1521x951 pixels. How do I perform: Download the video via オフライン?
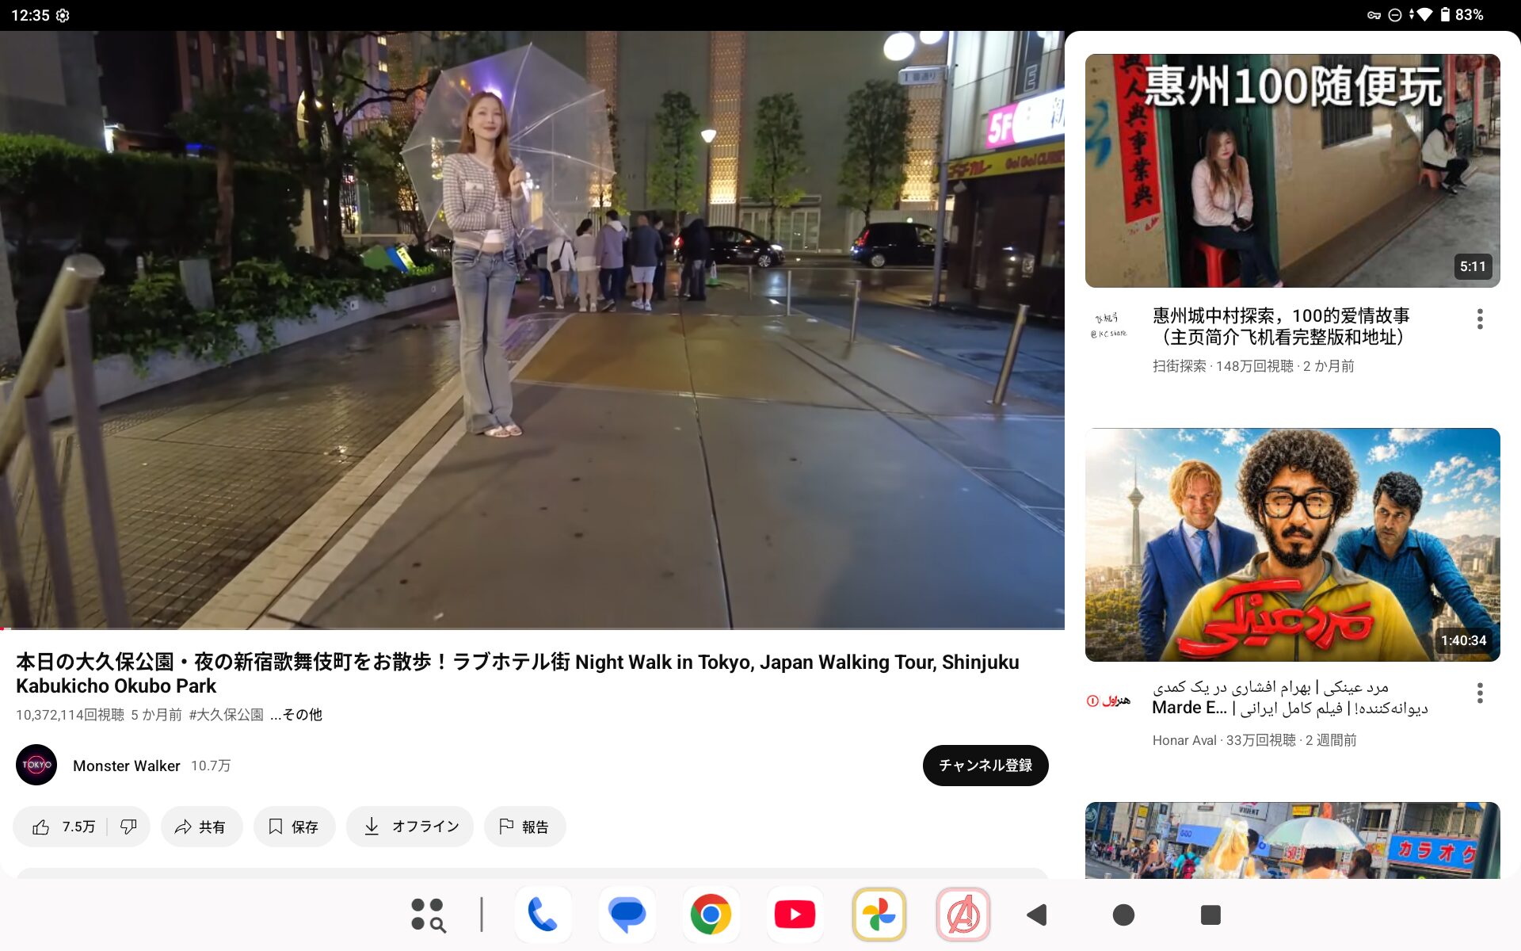coord(410,827)
